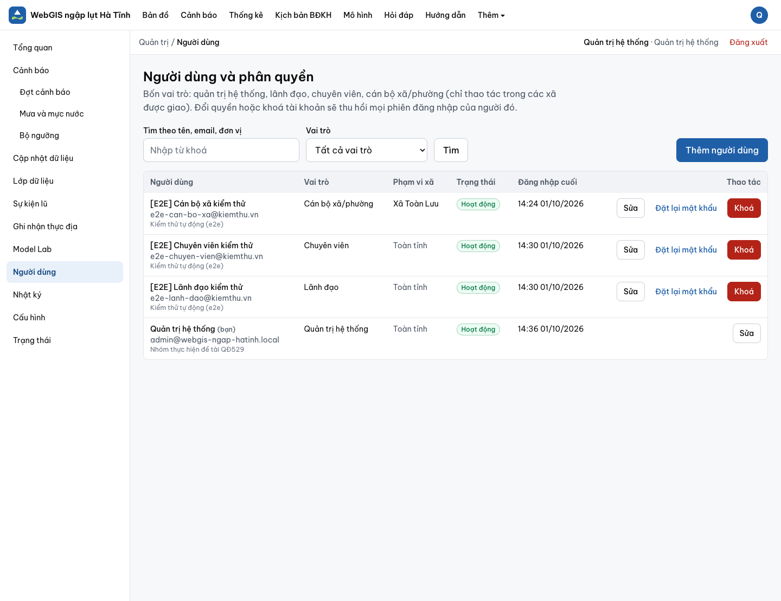Viewport: 781px width, 601px height.
Task: Click the WebGIS logo icon
Action: 17,15
